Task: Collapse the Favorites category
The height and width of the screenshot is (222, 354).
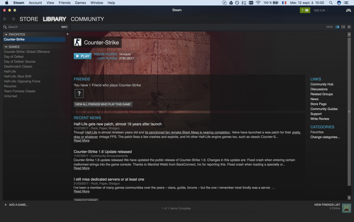Action: [x=6, y=35]
